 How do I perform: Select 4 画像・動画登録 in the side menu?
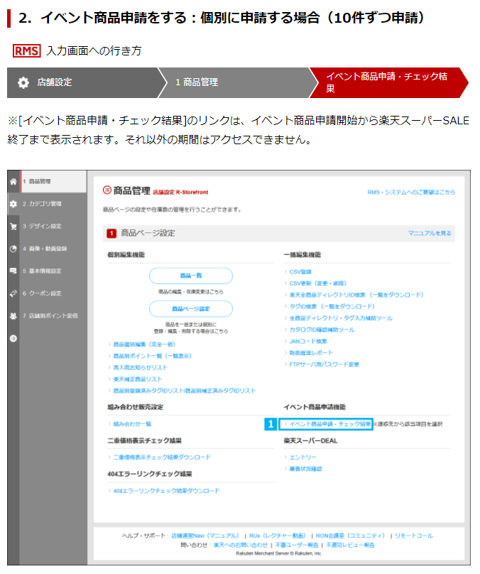(x=53, y=249)
